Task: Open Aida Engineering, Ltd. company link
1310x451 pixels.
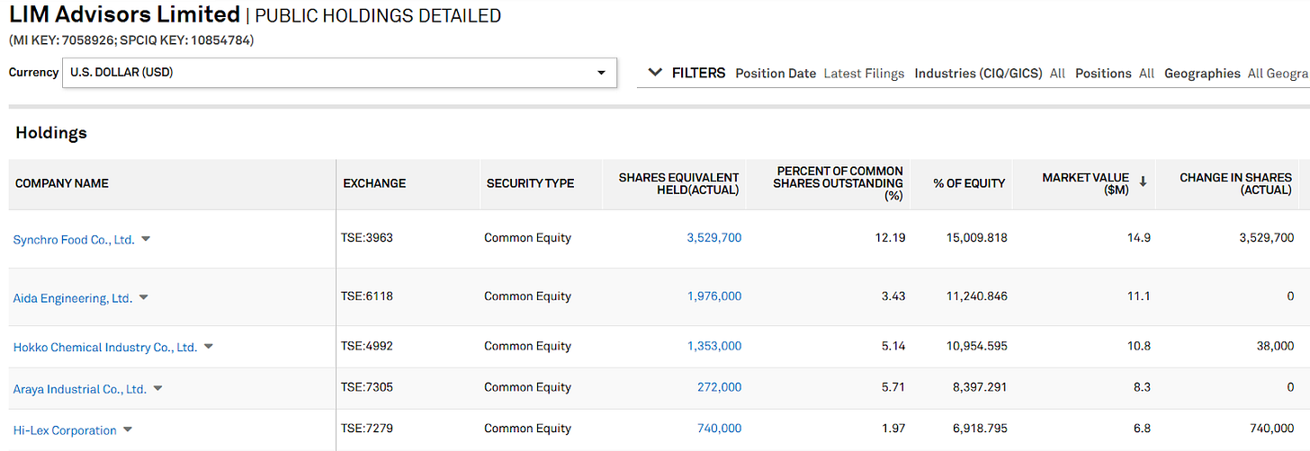Action: [73, 298]
